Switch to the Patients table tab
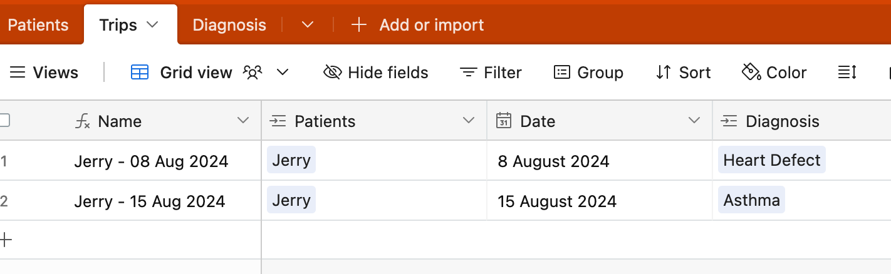This screenshot has width=891, height=274. tap(38, 25)
